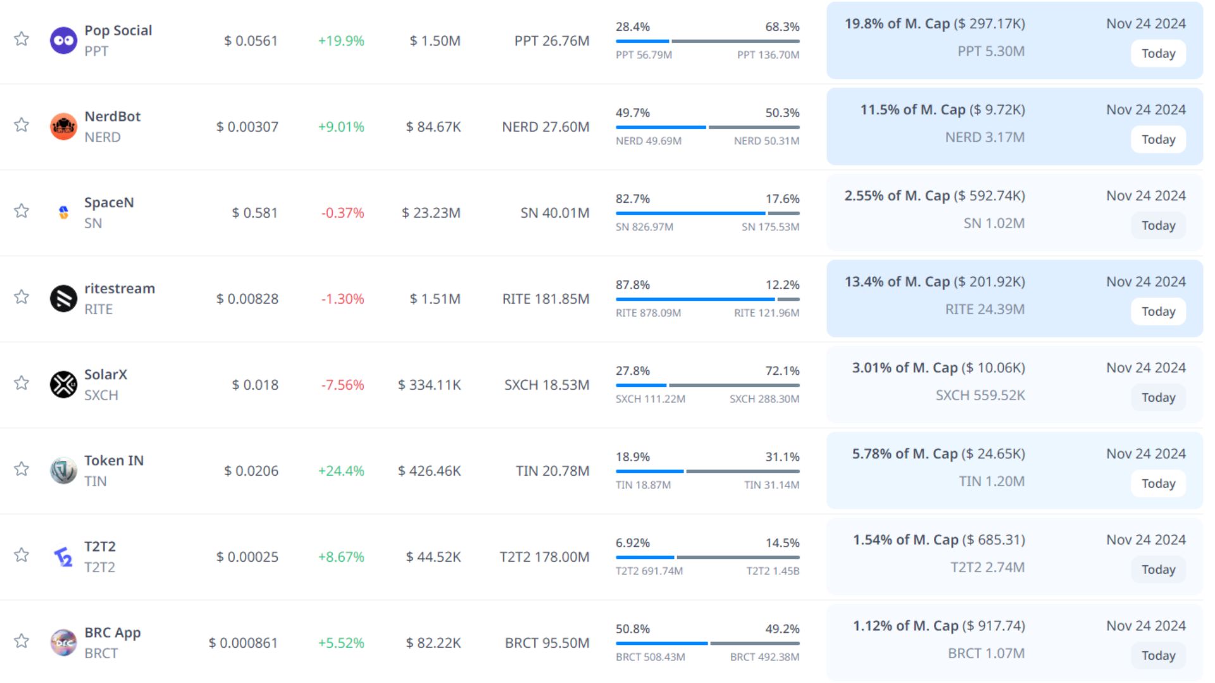
Task: Click SpaceN unlock progress bar
Action: [x=707, y=213]
